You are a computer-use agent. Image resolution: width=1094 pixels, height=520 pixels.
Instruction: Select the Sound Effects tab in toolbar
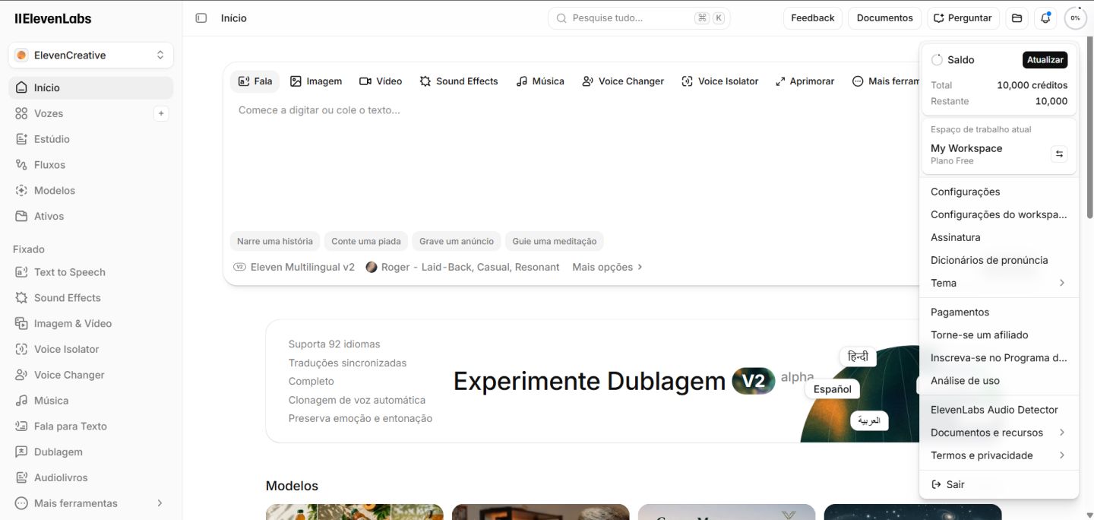[459, 81]
